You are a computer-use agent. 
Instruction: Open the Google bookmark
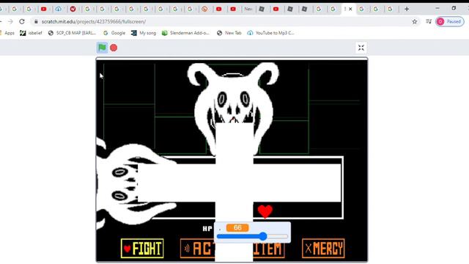tap(114, 33)
